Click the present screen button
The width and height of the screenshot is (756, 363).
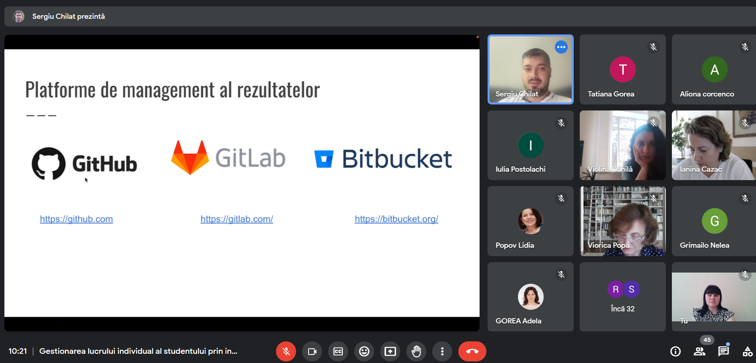(390, 351)
